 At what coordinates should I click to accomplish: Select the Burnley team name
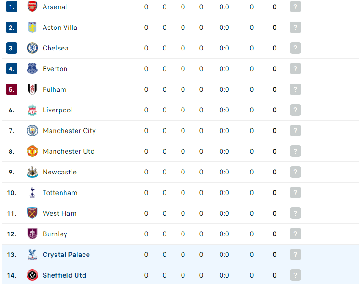pyautogui.click(x=55, y=234)
